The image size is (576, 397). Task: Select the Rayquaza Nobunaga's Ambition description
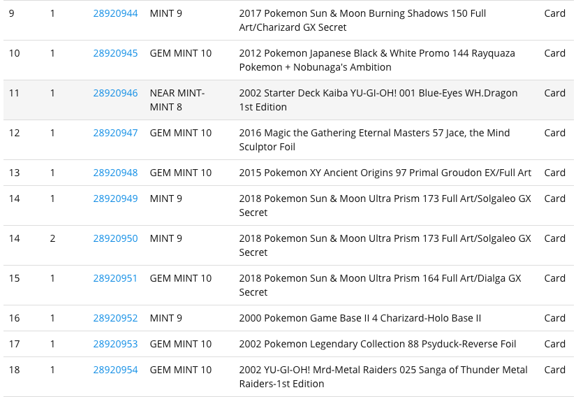point(377,60)
